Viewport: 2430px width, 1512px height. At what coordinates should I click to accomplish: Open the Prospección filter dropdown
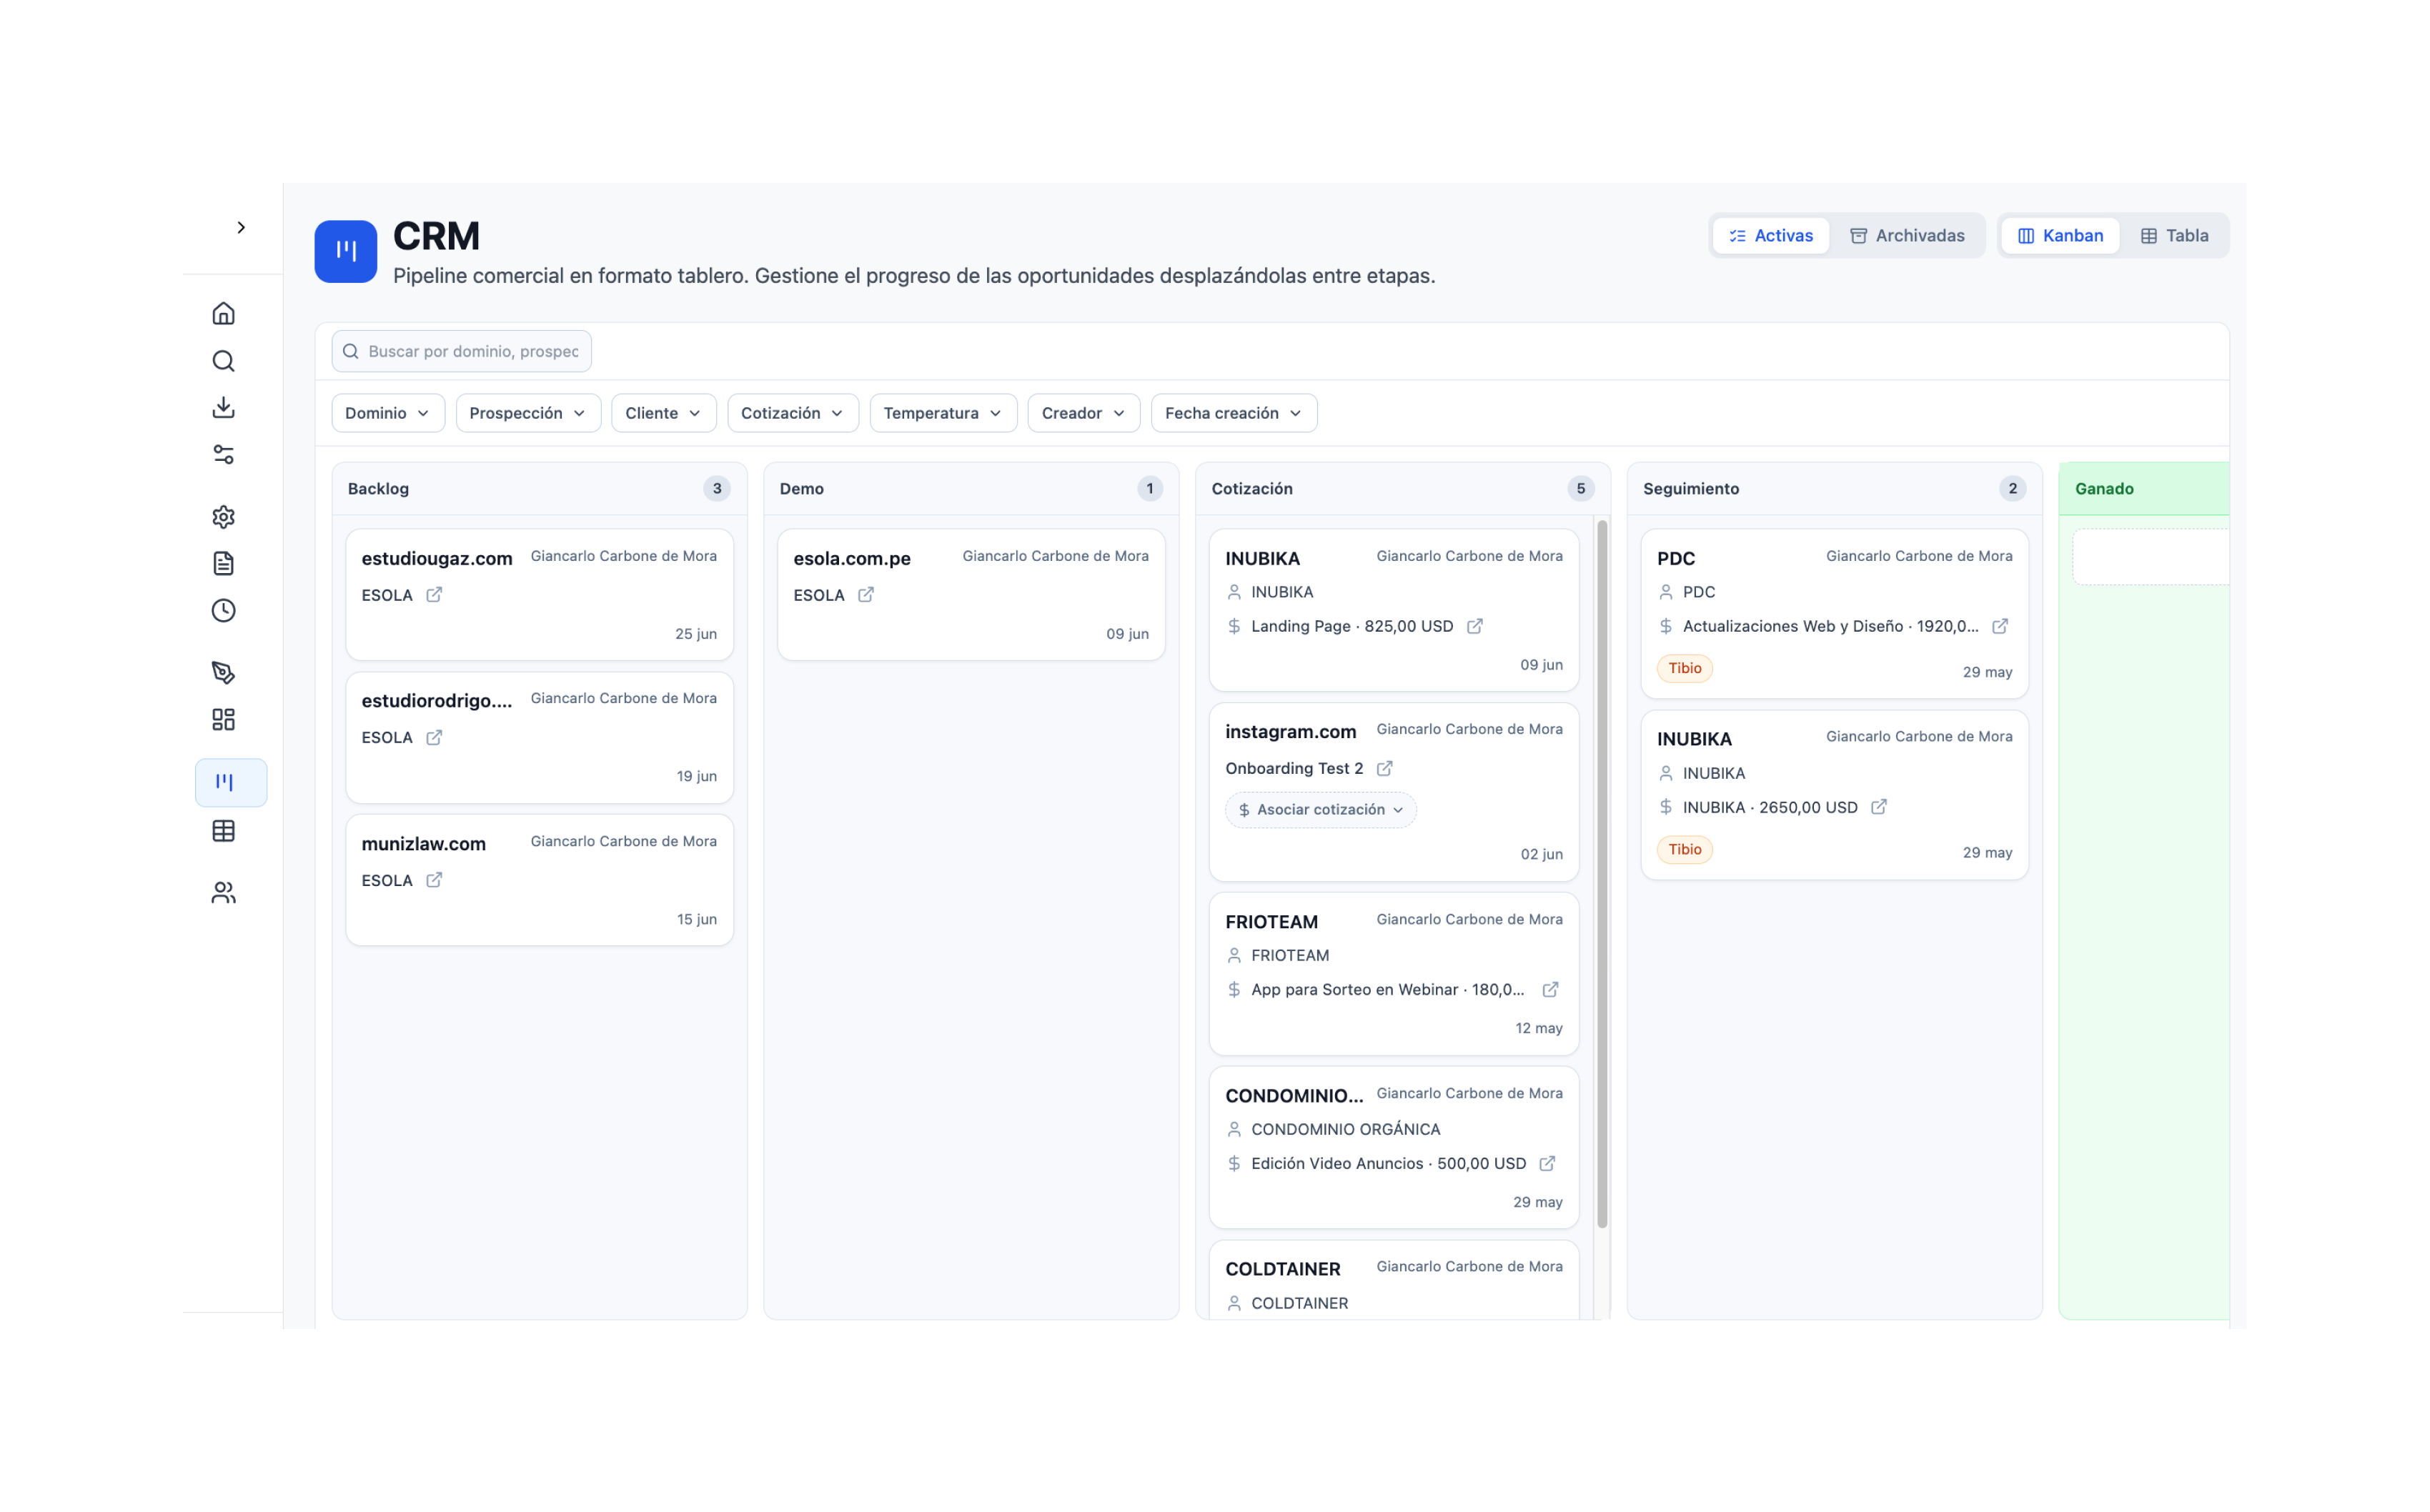click(528, 413)
